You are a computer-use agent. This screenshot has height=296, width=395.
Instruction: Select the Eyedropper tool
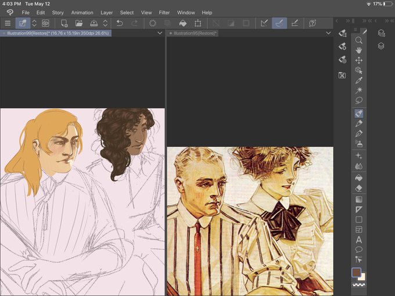coord(359,80)
